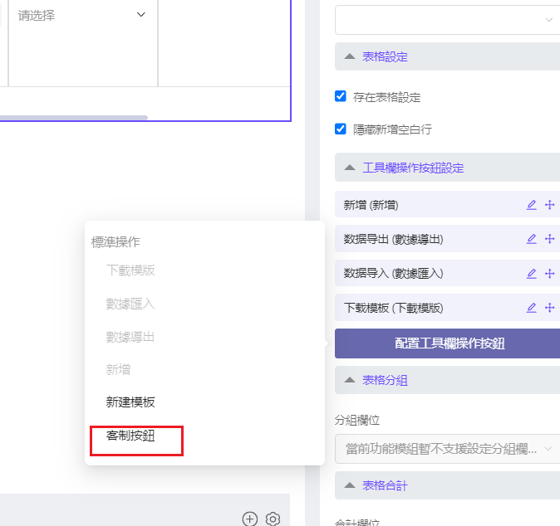Select 數據導出 in the popup menu
560x526 pixels.
tap(130, 337)
